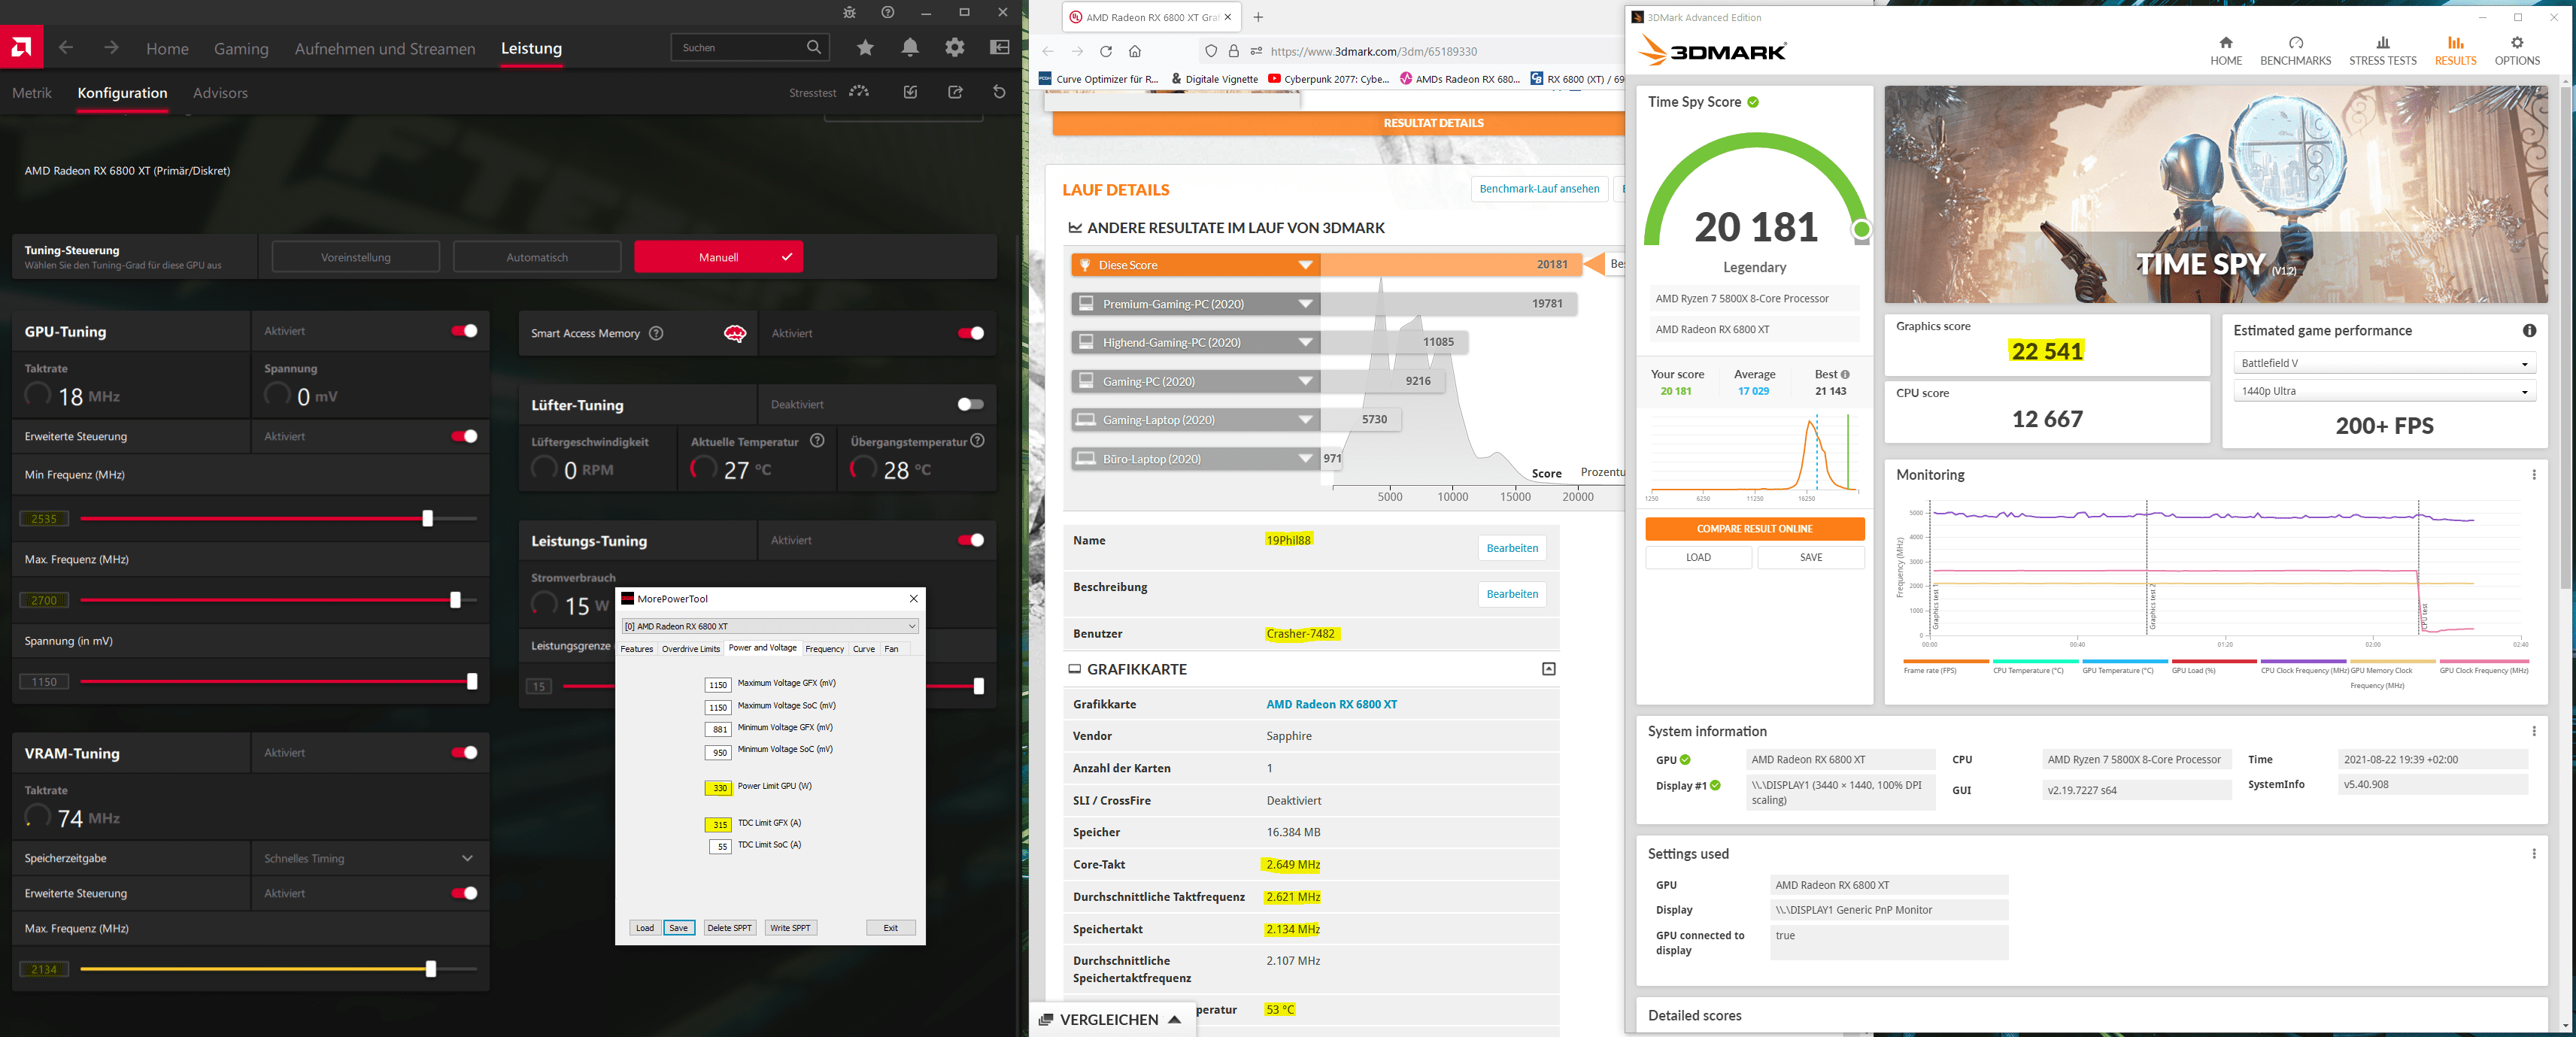Show Übergangstemperatur help info
This screenshot has height=1037, width=2576.
coord(977,441)
